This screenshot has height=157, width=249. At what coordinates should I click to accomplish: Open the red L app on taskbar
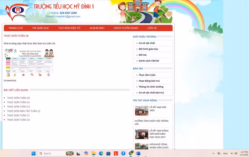point(116,153)
